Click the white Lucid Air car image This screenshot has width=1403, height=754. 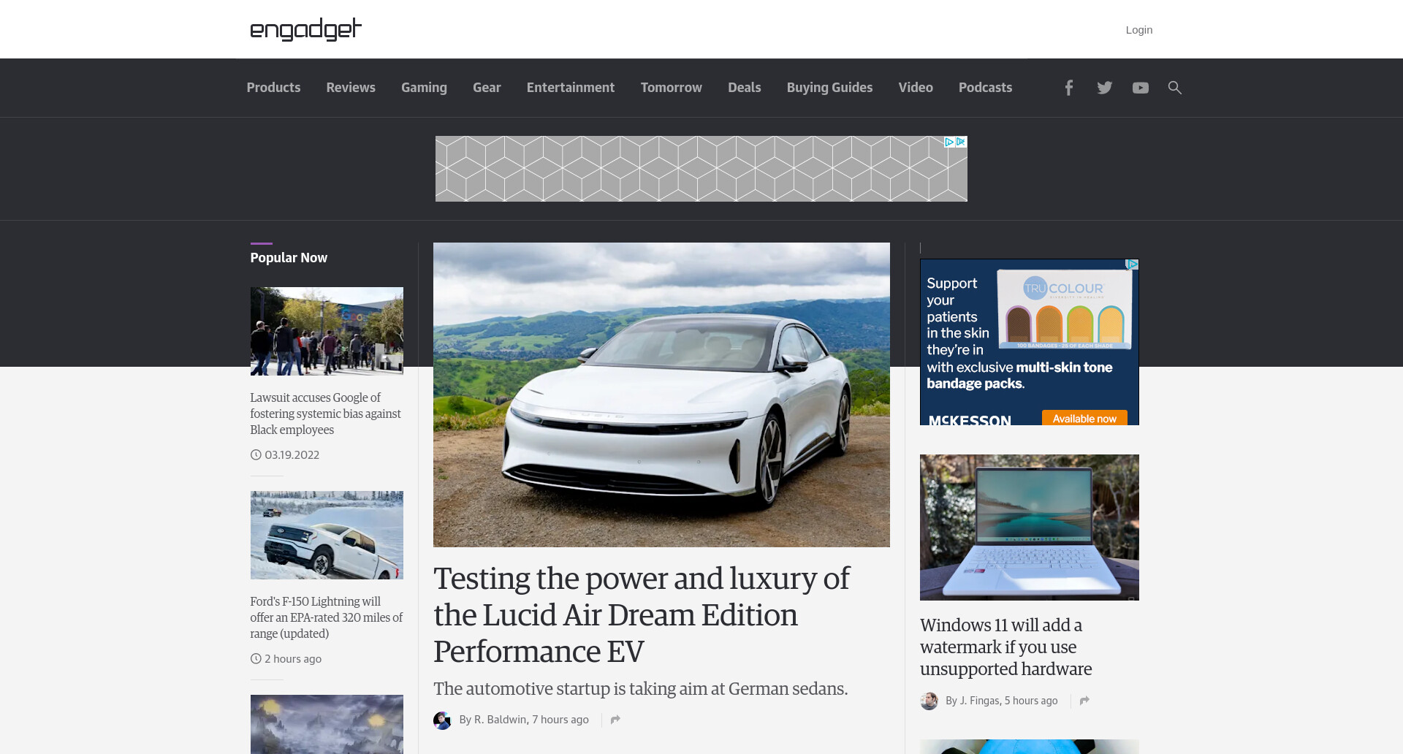(x=661, y=395)
